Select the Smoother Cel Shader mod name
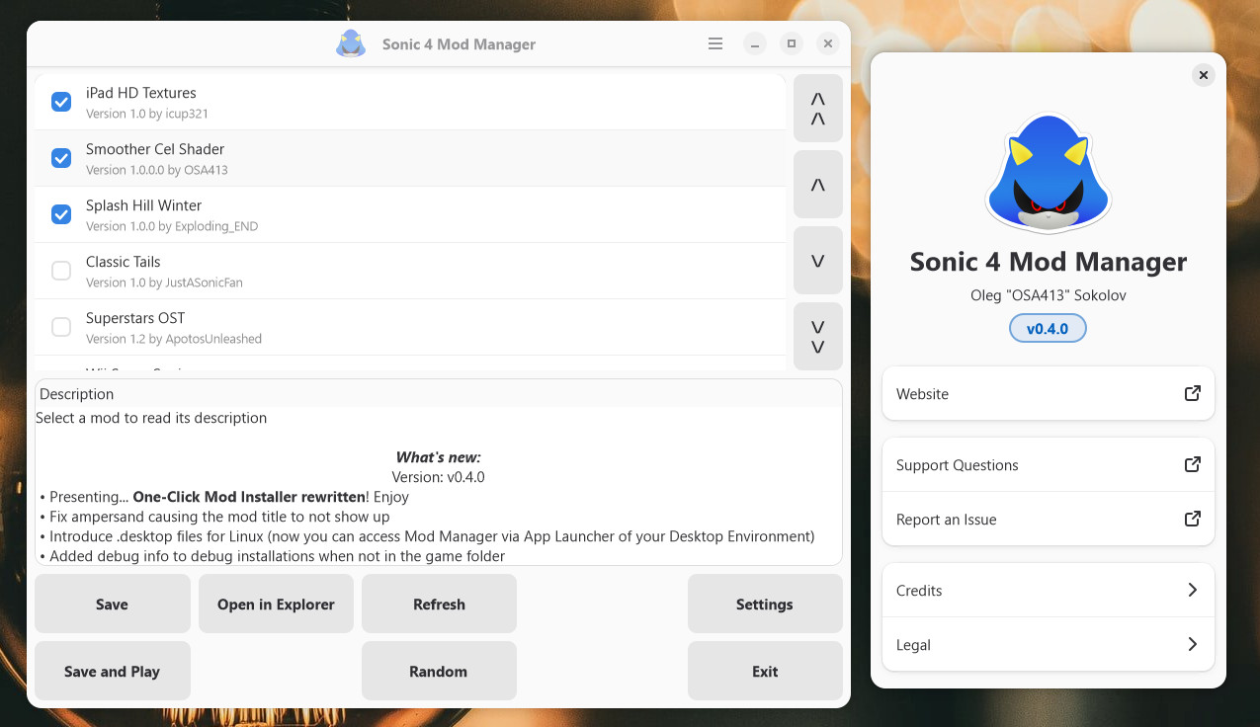The width and height of the screenshot is (1260, 727). pyautogui.click(x=155, y=149)
